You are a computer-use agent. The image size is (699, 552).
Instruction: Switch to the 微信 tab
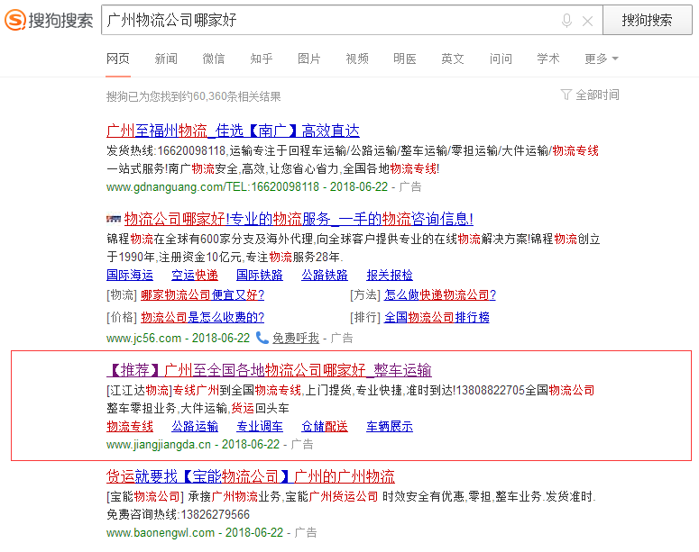pyautogui.click(x=214, y=59)
